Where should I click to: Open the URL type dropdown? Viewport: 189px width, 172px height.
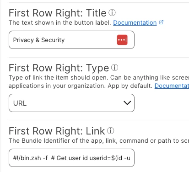(x=71, y=103)
